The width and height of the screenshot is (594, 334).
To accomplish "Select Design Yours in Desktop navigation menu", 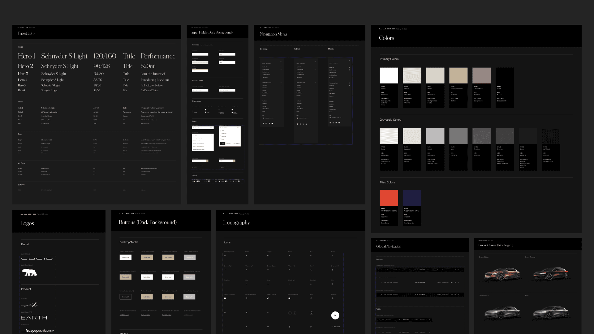I will pos(266,72).
